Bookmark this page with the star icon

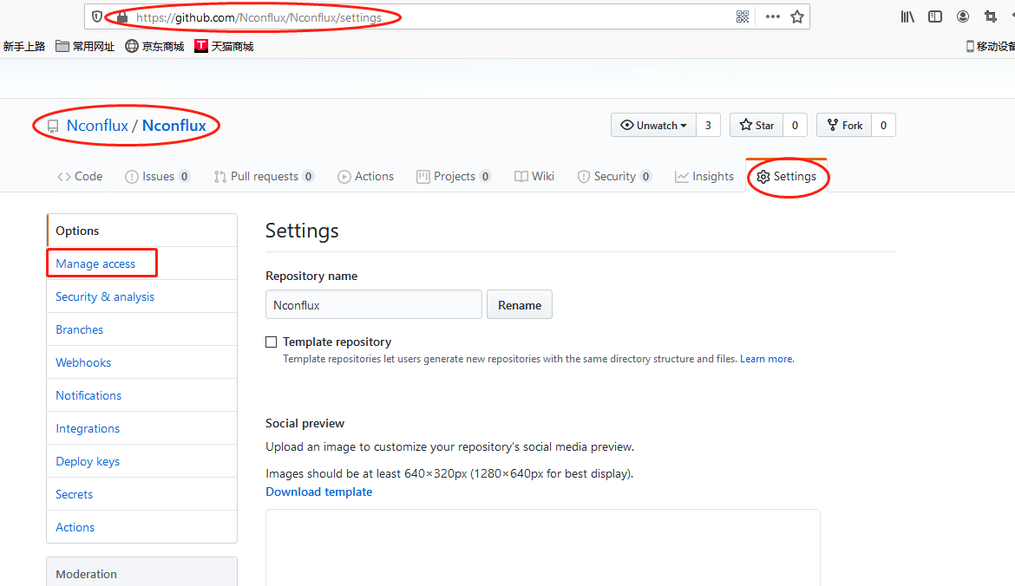797,16
